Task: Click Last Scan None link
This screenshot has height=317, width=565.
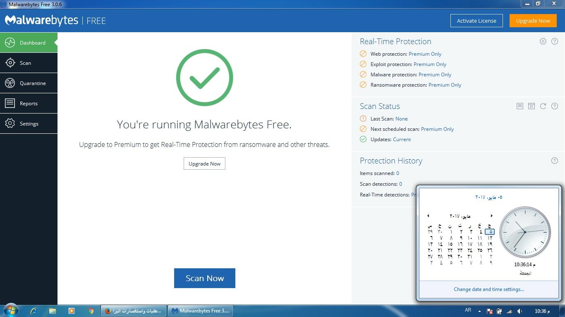Action: tap(401, 118)
